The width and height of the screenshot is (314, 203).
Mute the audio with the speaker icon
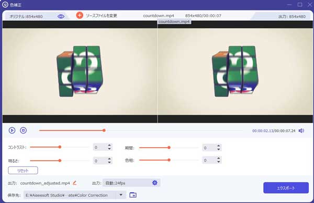click(x=301, y=130)
